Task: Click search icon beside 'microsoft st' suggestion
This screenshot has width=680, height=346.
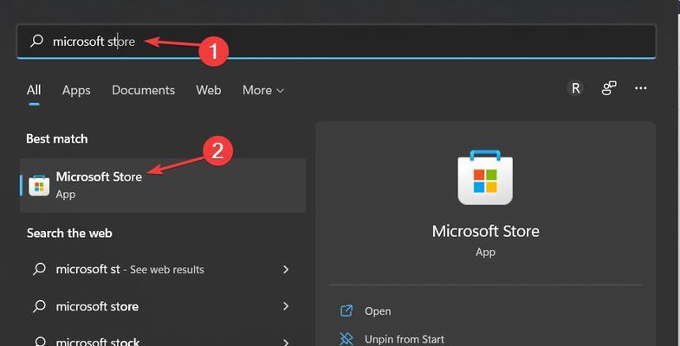Action: point(40,269)
